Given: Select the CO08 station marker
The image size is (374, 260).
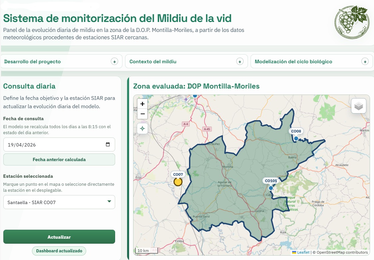Looking at the screenshot, I should [x=296, y=138].
